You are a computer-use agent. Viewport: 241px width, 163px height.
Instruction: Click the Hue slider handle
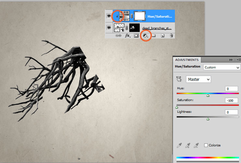(208, 96)
